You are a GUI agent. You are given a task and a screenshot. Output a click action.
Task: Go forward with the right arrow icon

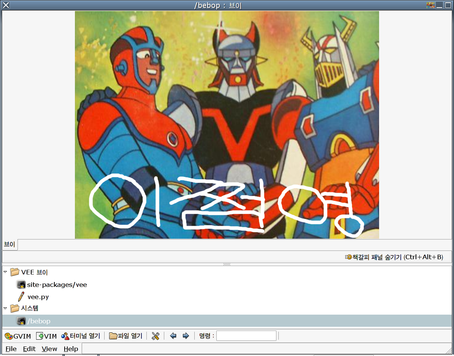pos(186,336)
